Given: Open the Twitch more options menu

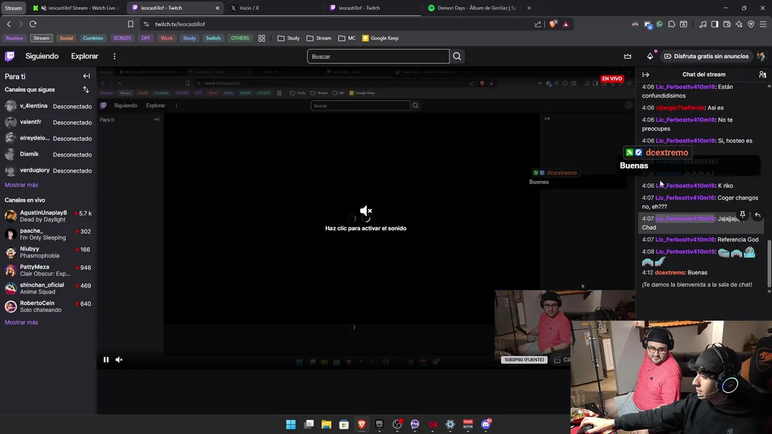Looking at the screenshot, I should tap(114, 56).
